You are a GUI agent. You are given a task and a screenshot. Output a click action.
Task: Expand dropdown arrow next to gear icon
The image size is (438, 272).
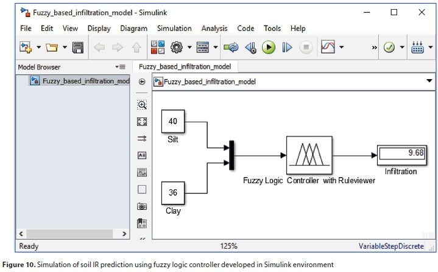189,47
